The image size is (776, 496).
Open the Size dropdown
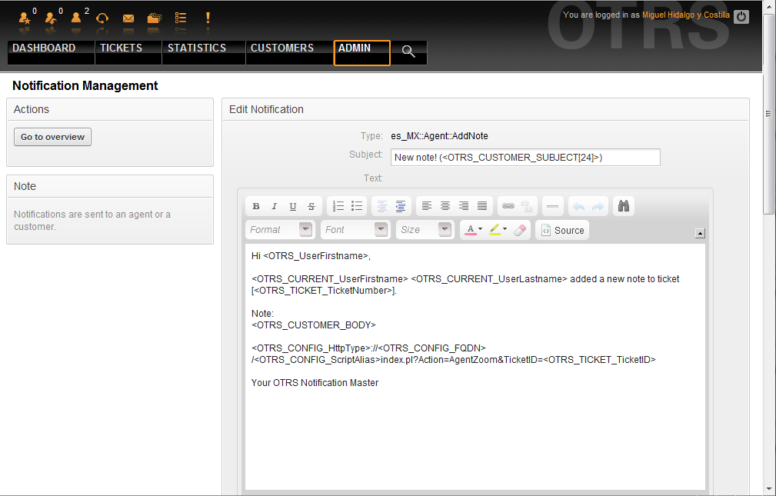pyautogui.click(x=425, y=230)
